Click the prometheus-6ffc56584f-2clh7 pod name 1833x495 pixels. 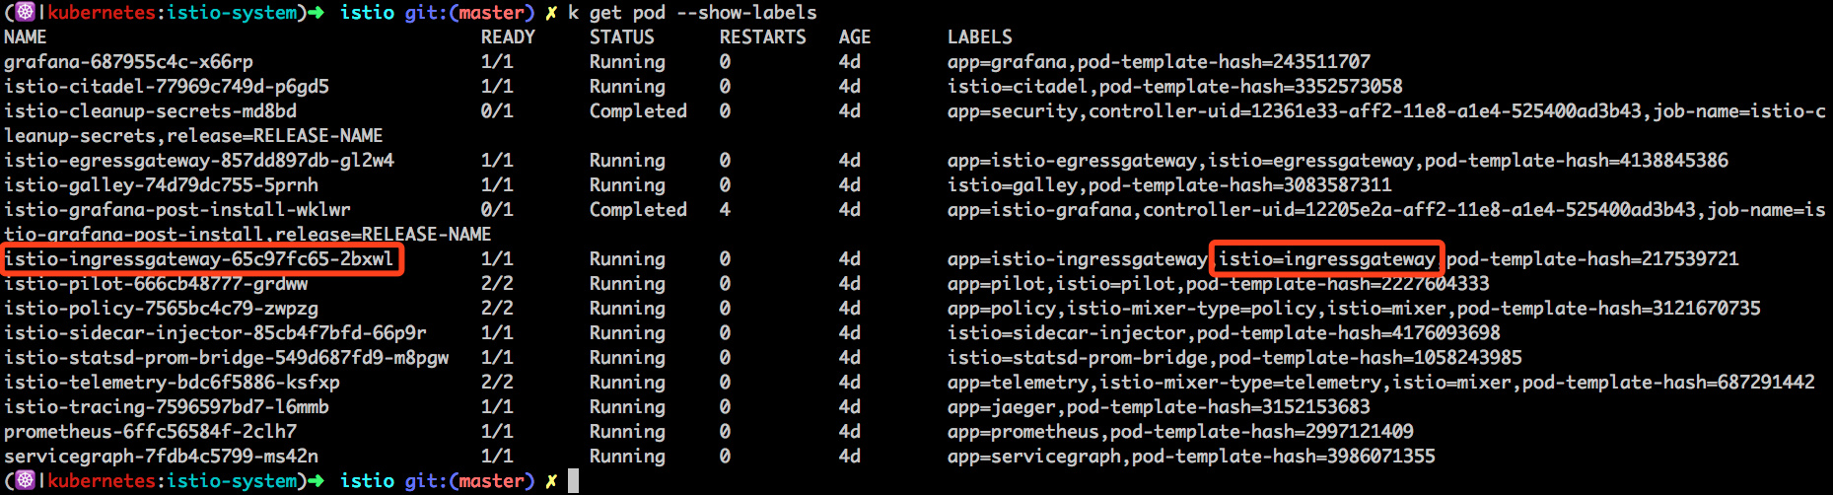click(x=150, y=432)
